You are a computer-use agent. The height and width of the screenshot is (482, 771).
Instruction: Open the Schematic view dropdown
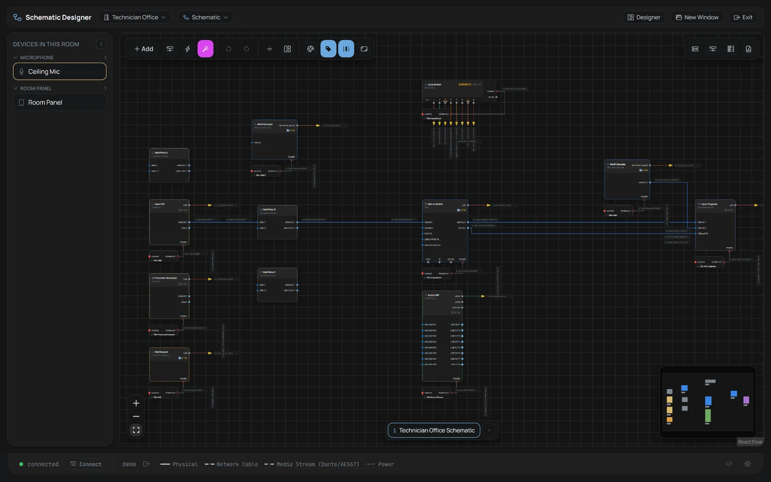[205, 18]
